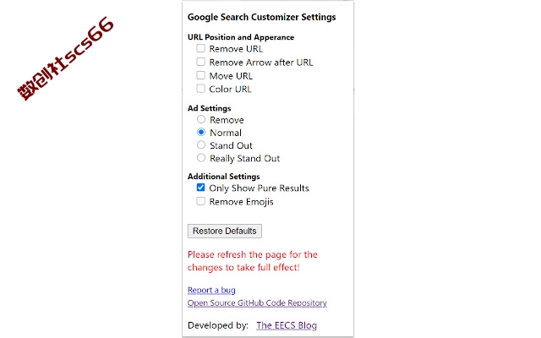Image resolution: width=541 pixels, height=338 pixels.
Task: Click the Additional Settings section heading
Action: point(223,177)
